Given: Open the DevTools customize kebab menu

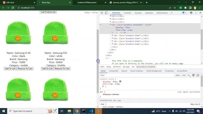Looking at the screenshot, I should click(x=196, y=13).
